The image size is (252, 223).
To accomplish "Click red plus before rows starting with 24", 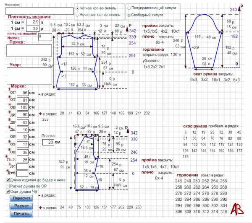I will (x=40, y=207).
